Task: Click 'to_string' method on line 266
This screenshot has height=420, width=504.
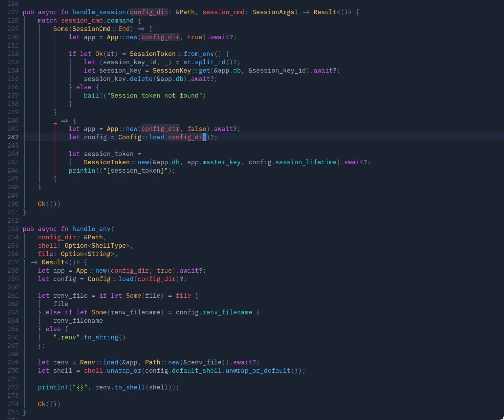Action: pyautogui.click(x=101, y=337)
